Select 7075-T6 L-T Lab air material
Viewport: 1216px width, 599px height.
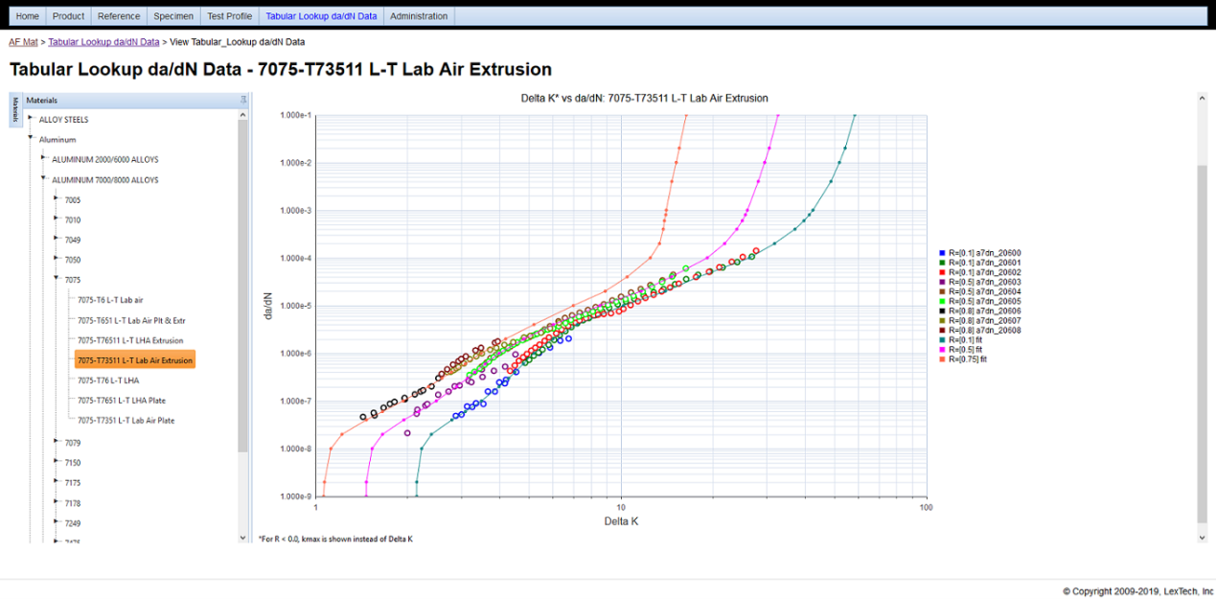(x=109, y=300)
